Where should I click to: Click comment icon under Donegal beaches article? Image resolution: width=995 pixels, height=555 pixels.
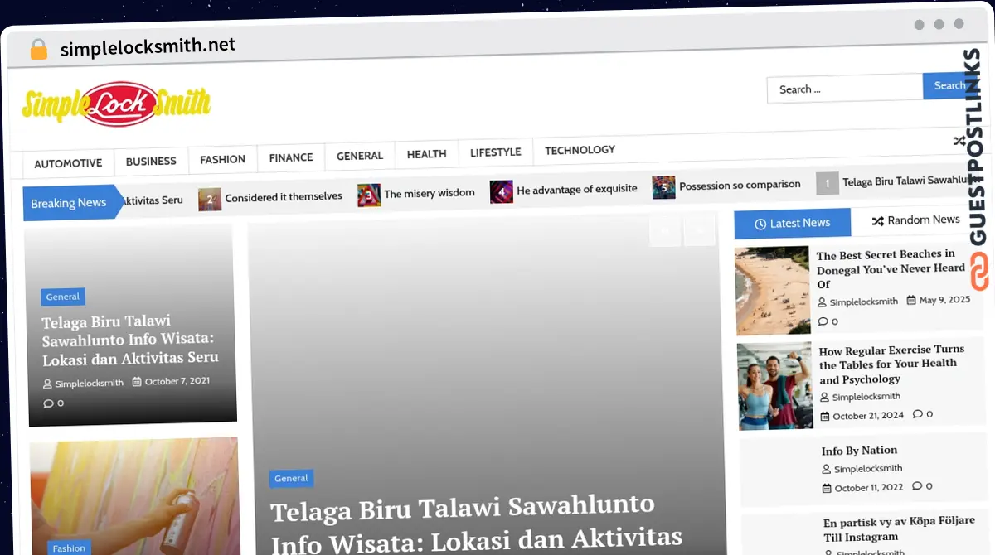click(x=823, y=321)
